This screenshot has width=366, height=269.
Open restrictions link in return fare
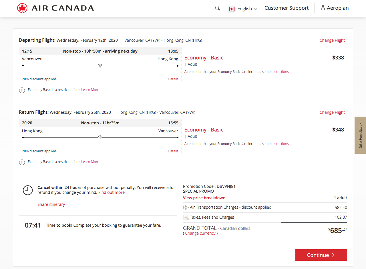click(x=280, y=144)
